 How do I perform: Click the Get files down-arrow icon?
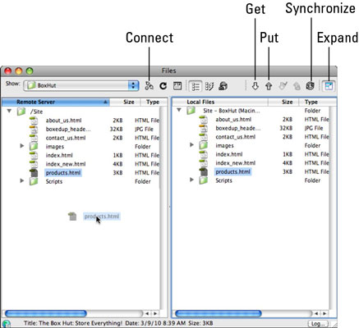[255, 86]
